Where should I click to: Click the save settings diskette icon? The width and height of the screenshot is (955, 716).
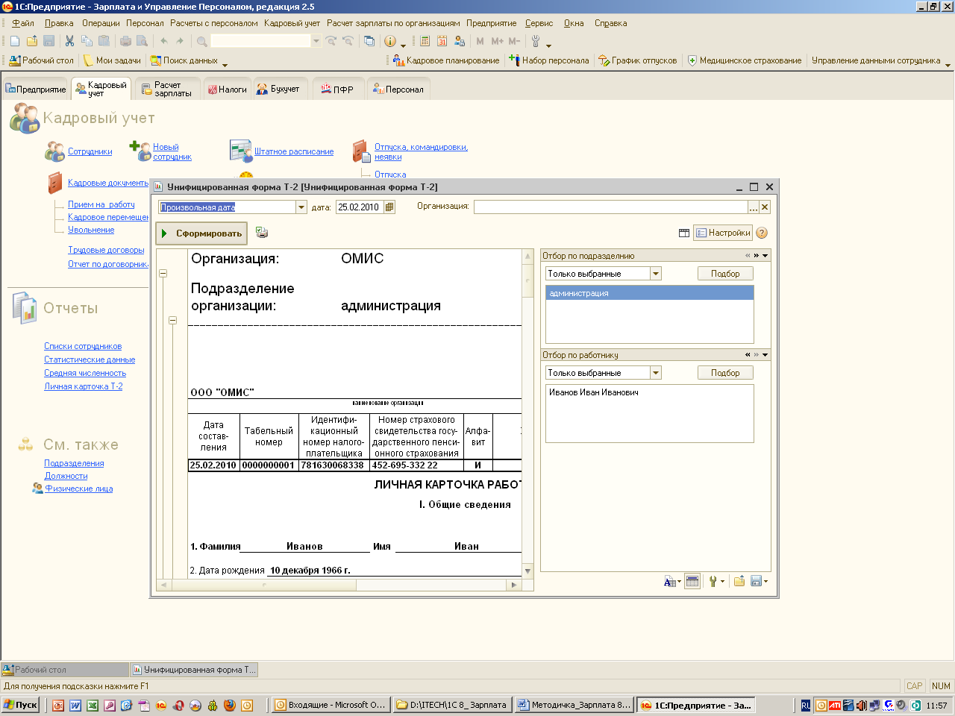click(756, 581)
